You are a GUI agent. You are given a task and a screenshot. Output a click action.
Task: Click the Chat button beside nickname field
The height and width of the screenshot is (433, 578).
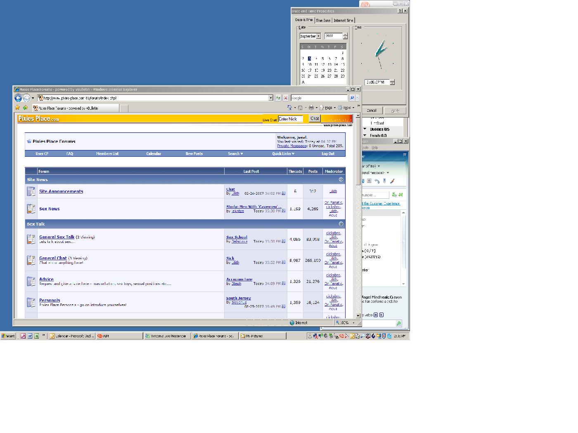[315, 119]
